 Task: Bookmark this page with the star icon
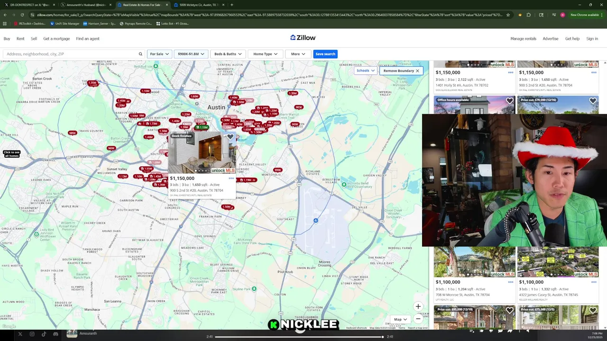point(508,15)
